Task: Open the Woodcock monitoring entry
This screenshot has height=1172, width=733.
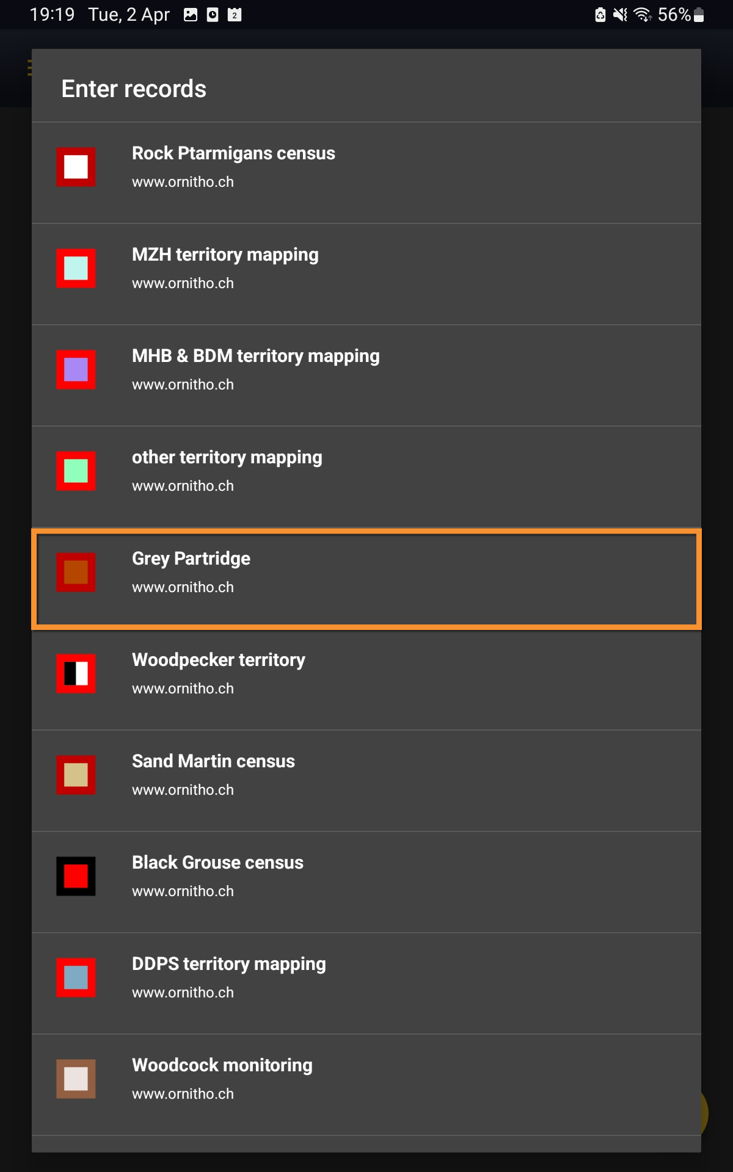Action: [366, 1079]
